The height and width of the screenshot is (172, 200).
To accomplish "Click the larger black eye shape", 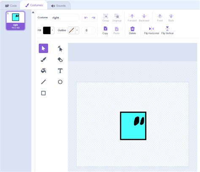I will point(136,121).
